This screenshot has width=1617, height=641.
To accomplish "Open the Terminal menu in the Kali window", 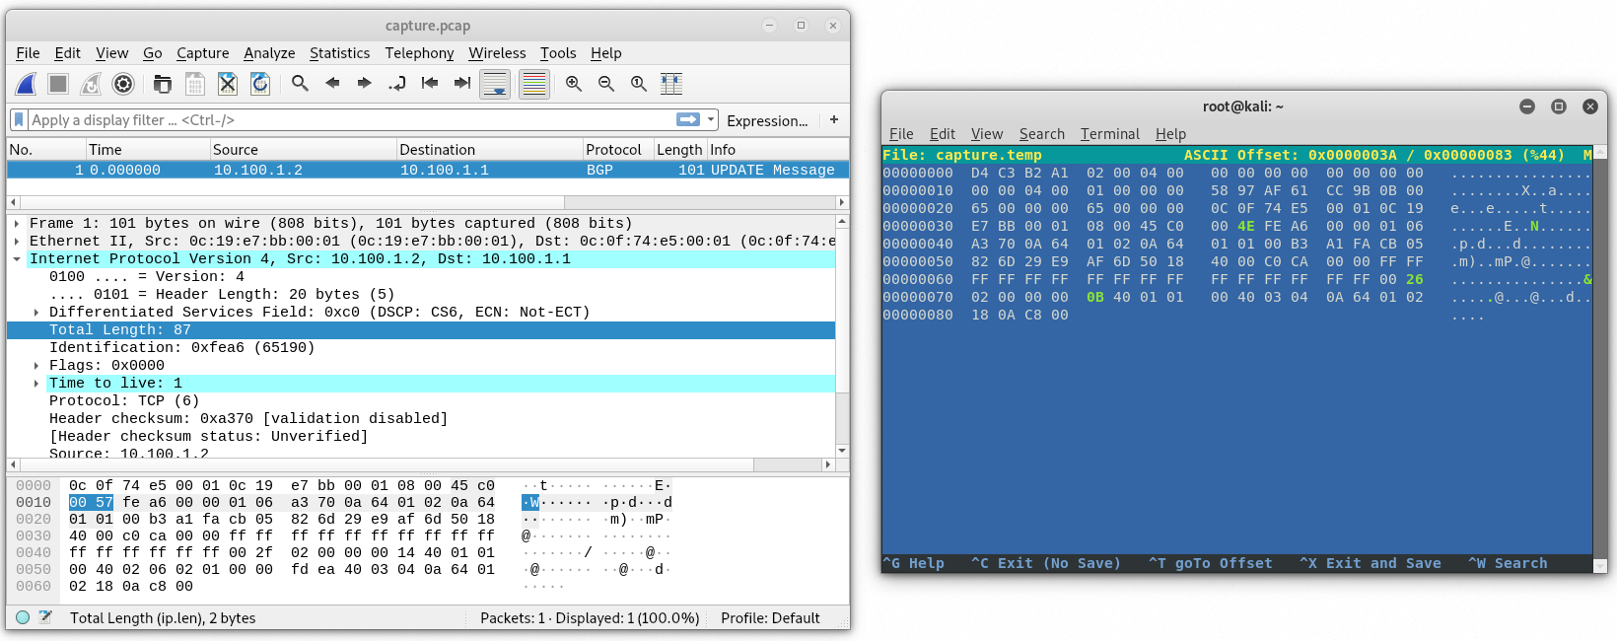I will point(1109,134).
